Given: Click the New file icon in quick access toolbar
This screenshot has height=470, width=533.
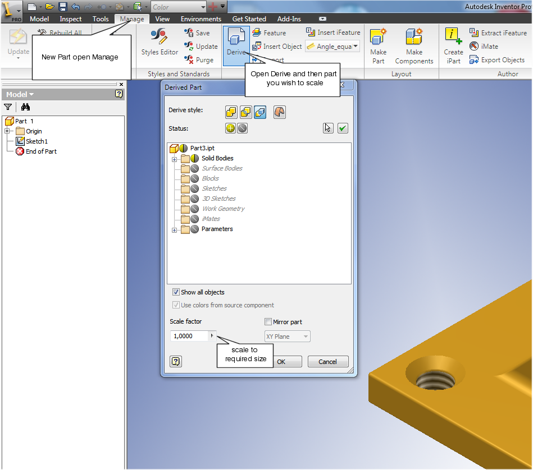Looking at the screenshot, I should click(31, 6).
